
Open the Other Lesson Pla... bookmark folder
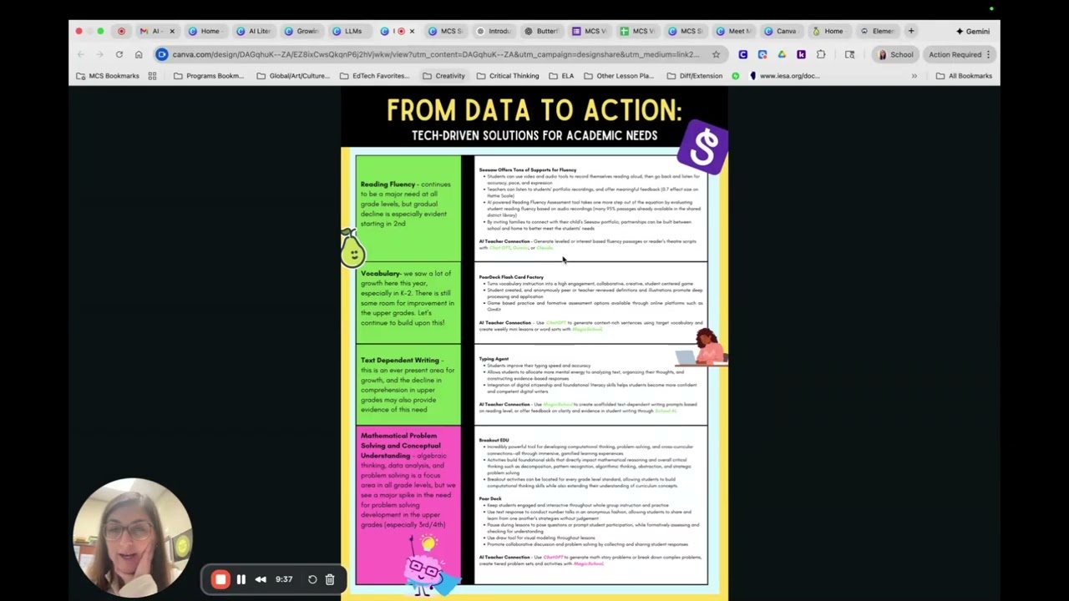(x=619, y=76)
